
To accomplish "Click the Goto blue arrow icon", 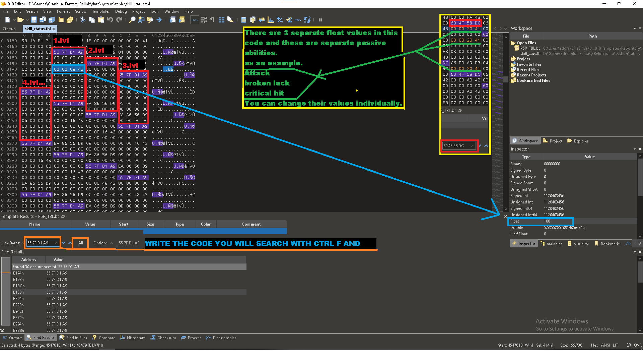I will pos(159,20).
